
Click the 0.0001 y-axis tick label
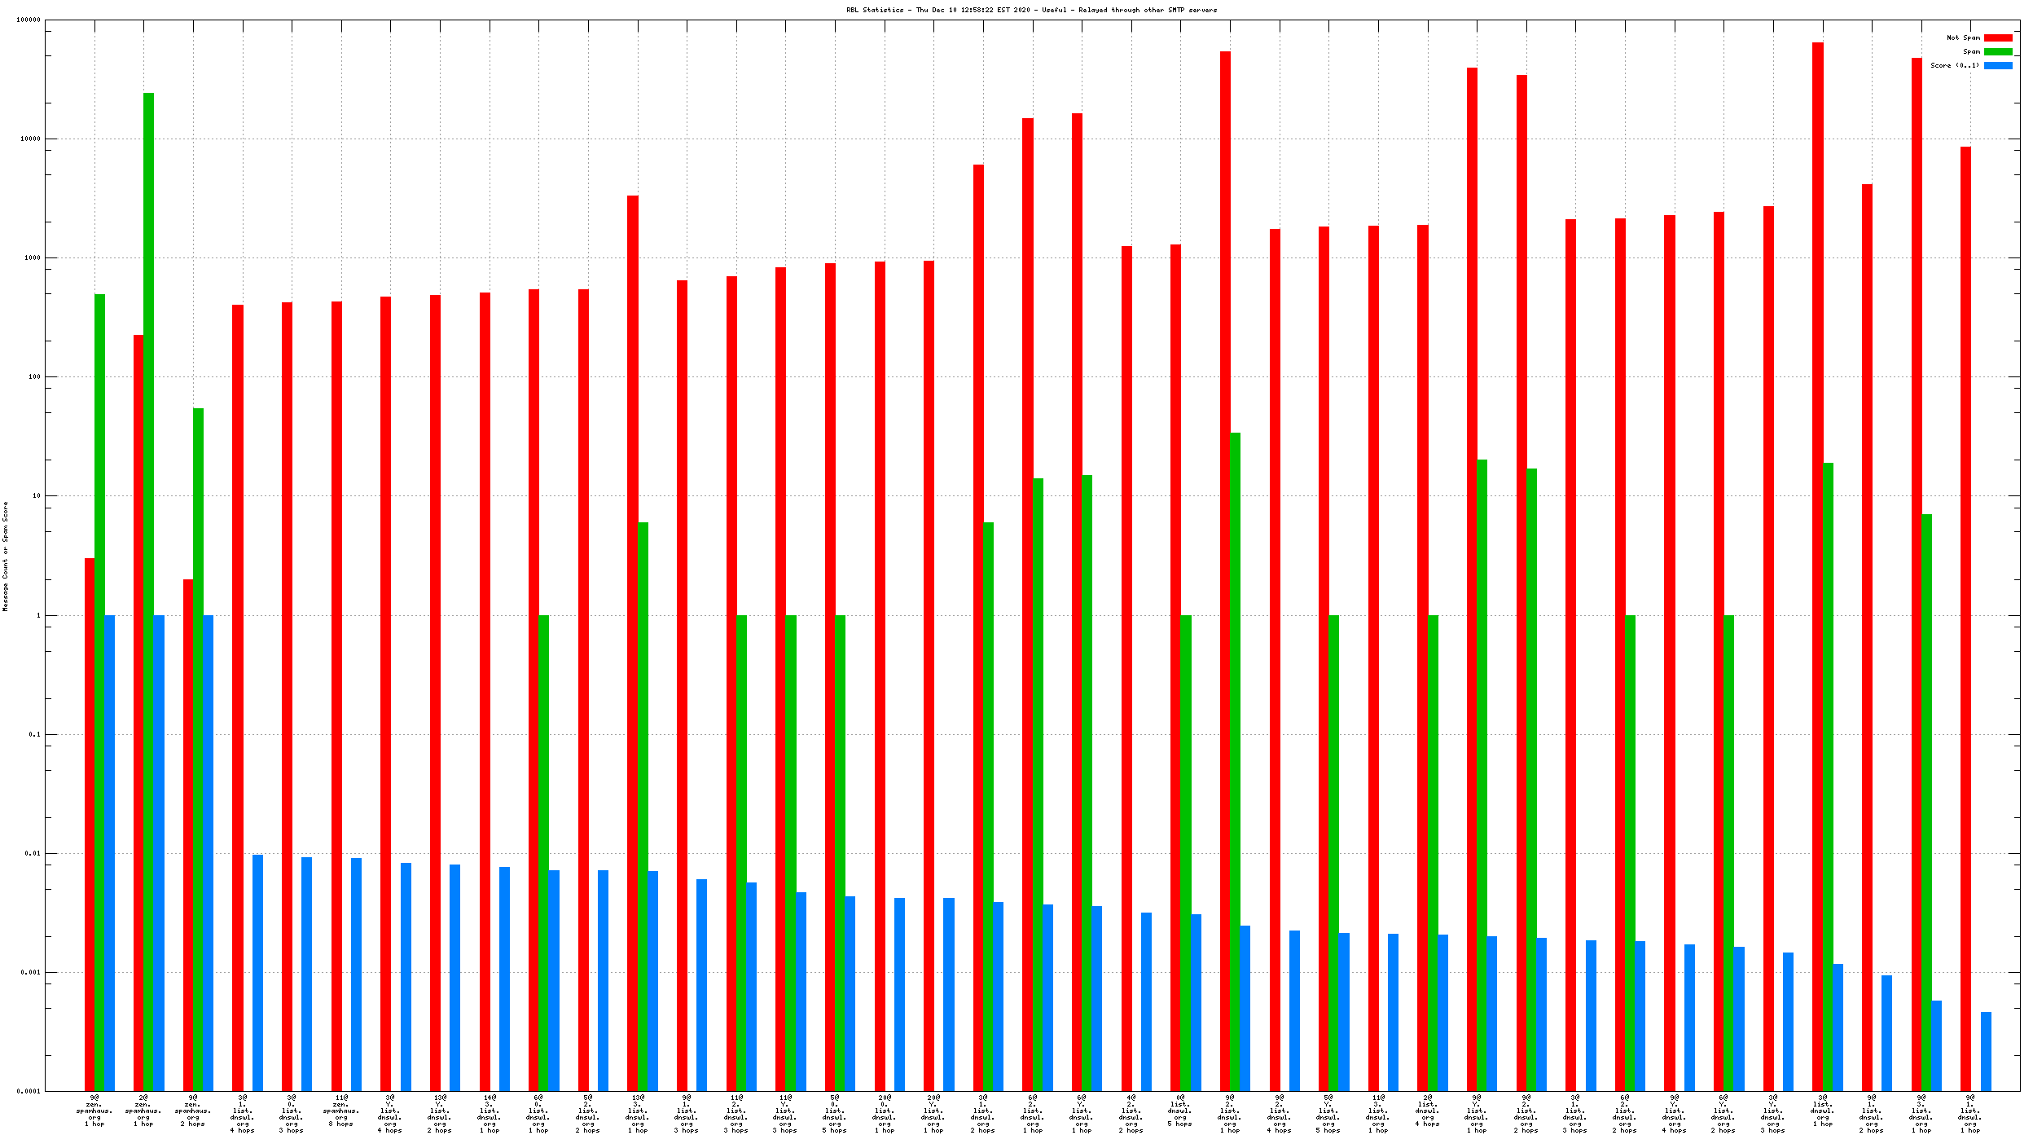pyautogui.click(x=29, y=1091)
